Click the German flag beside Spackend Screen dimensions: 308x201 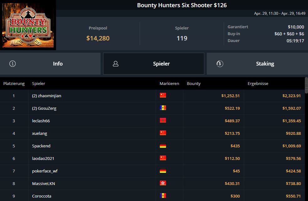click(163, 146)
